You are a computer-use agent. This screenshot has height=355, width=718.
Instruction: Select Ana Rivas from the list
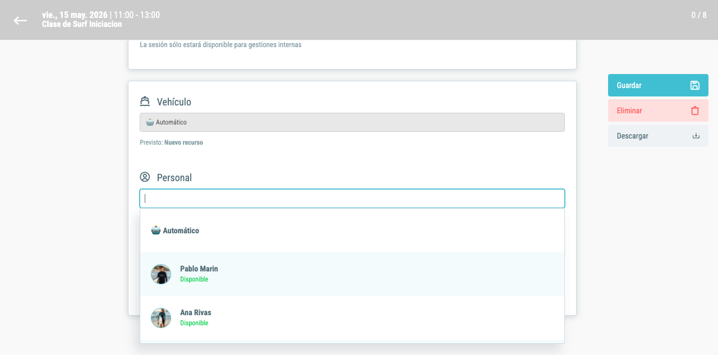(352, 318)
